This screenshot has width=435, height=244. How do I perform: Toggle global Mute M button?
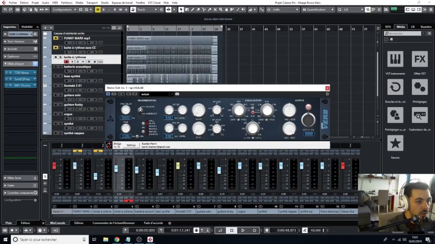(98, 9)
